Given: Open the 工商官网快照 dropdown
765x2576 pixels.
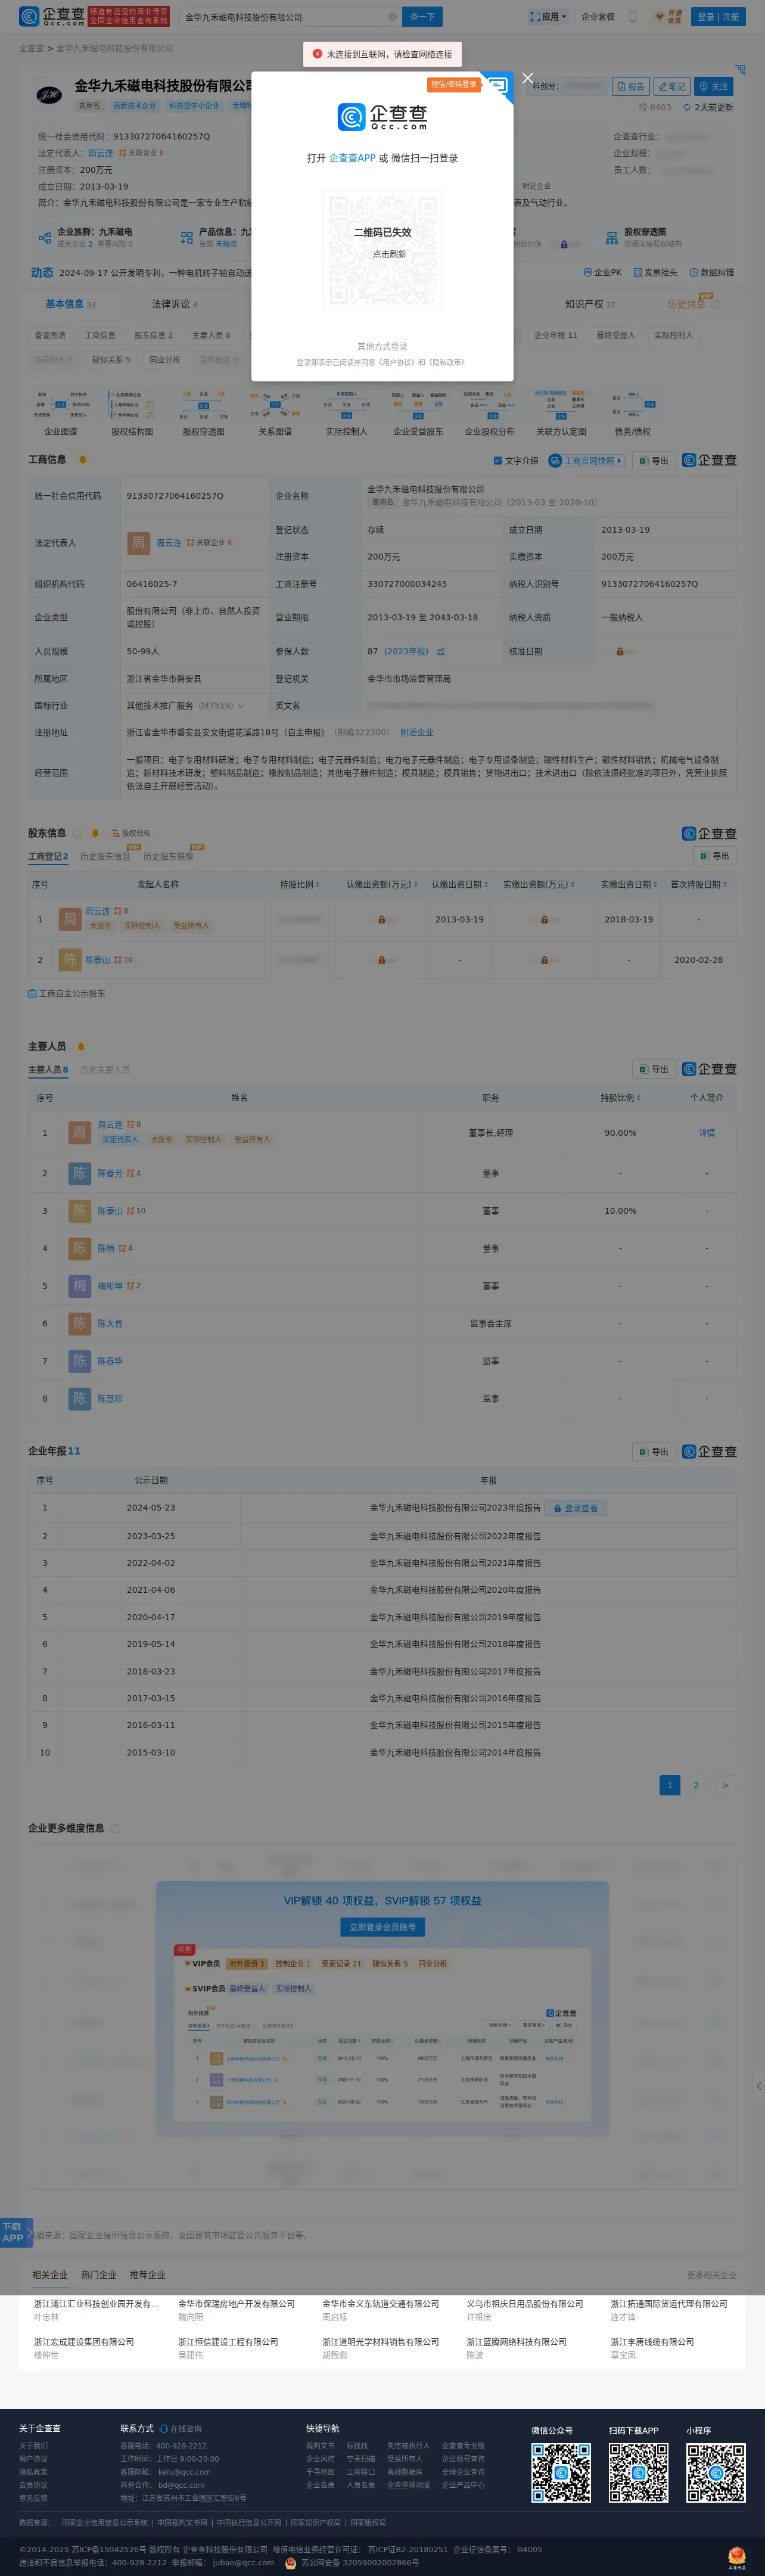Looking at the screenshot, I should (587, 461).
